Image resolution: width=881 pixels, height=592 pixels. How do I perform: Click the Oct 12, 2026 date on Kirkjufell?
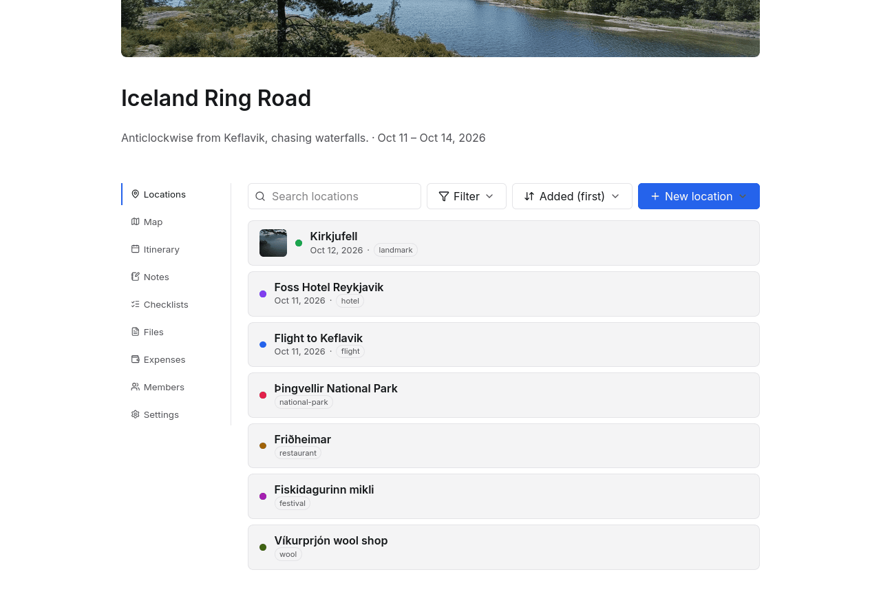tap(337, 251)
